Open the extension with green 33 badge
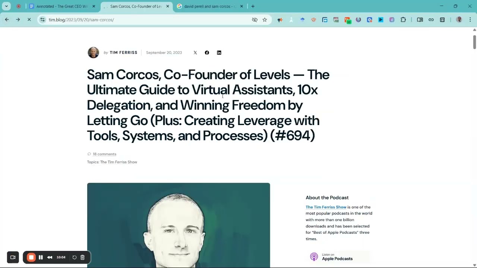The image size is (477, 268). tap(347, 20)
